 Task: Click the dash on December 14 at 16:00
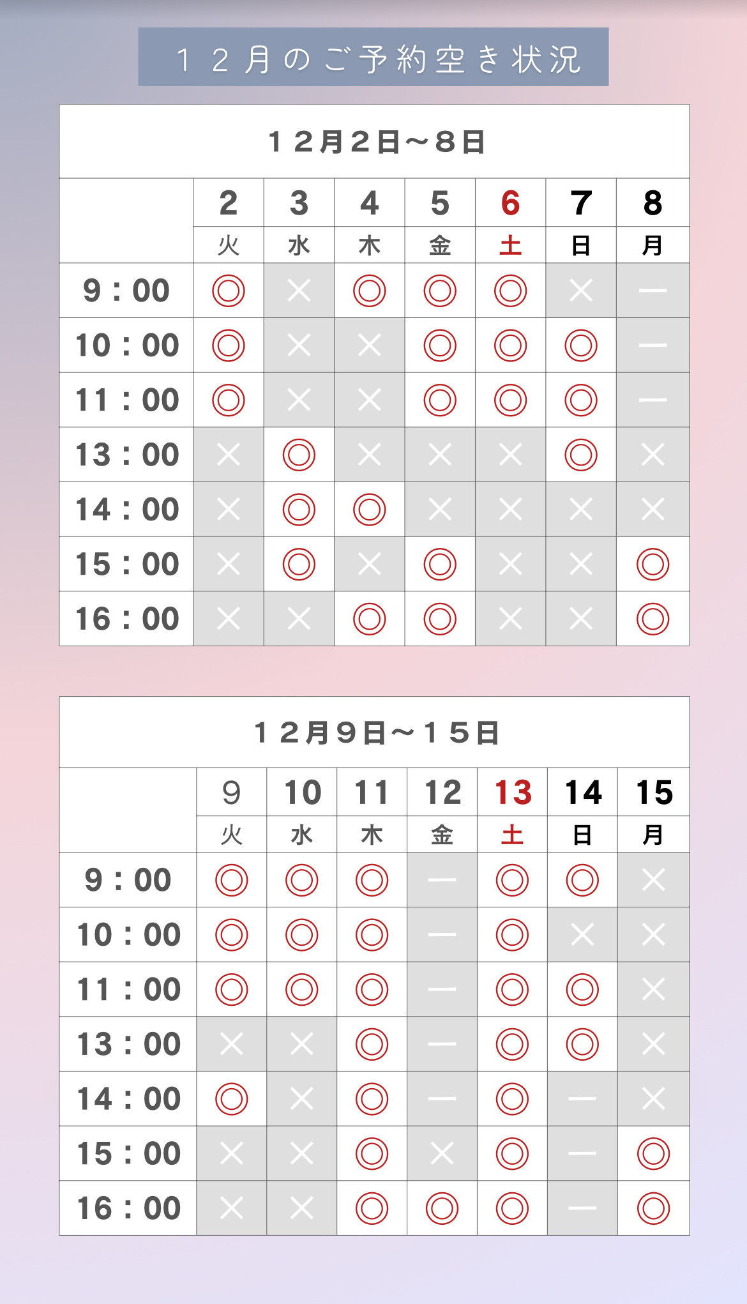pos(582,1208)
